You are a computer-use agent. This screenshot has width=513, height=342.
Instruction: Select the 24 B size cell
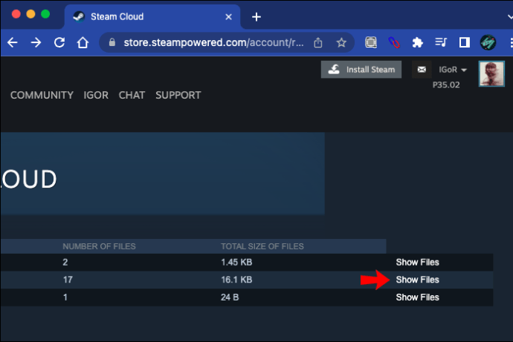[230, 297]
